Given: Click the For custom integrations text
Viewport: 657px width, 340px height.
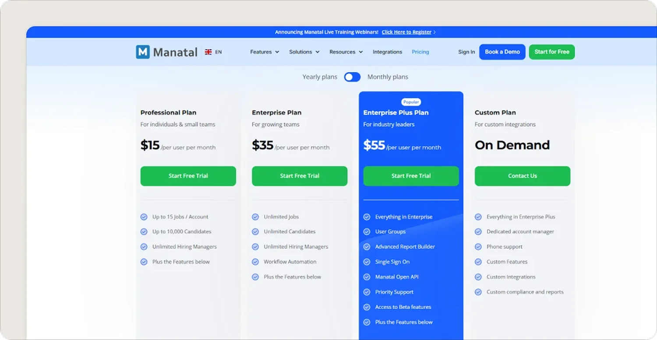Looking at the screenshot, I should pyautogui.click(x=505, y=124).
